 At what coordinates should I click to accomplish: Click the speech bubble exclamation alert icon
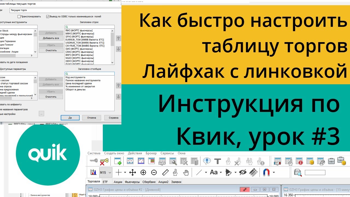pos(207,161)
